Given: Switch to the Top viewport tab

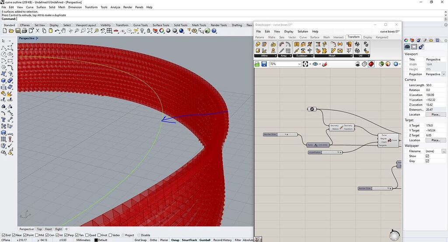Looking at the screenshot, I should point(39,229).
